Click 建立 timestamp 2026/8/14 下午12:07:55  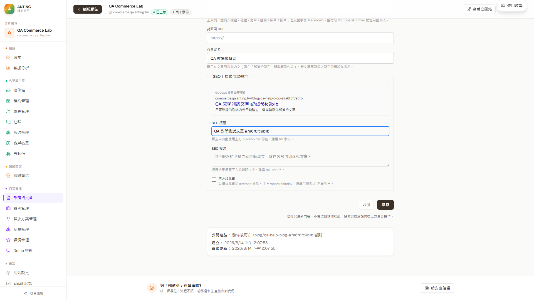tap(246, 243)
